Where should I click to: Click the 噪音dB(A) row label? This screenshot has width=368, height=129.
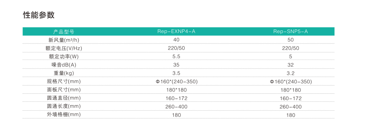click(64, 65)
